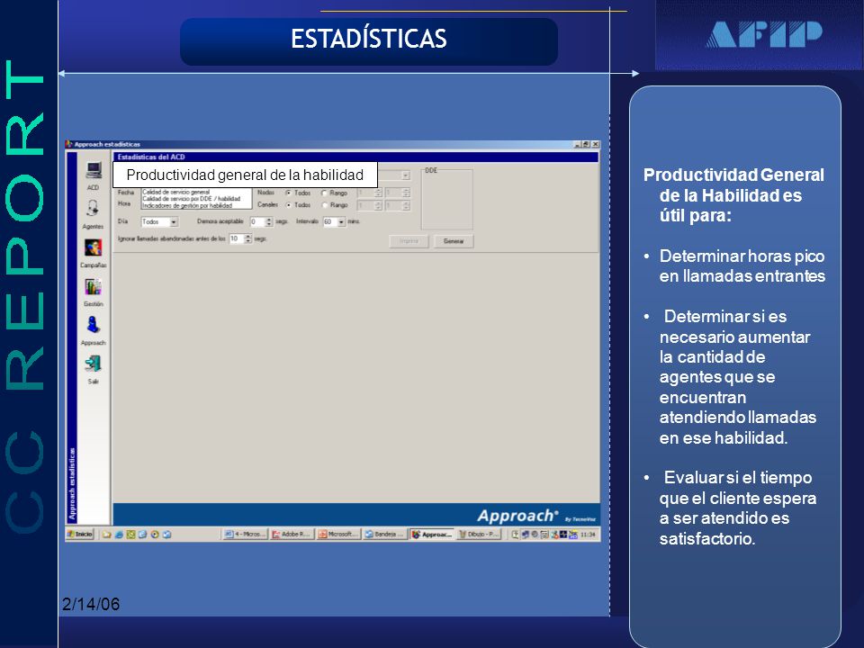Click the Demora aceptable value field

(x=258, y=221)
